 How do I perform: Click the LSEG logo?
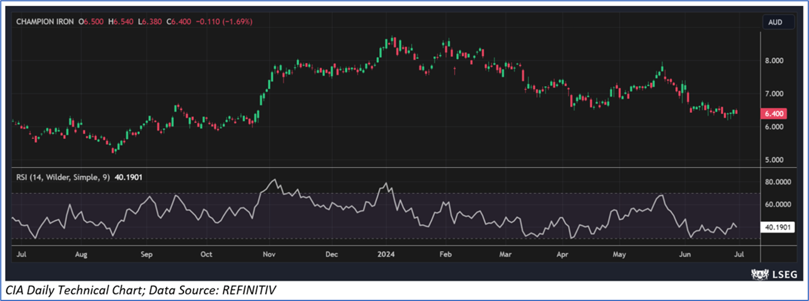[x=776, y=275]
